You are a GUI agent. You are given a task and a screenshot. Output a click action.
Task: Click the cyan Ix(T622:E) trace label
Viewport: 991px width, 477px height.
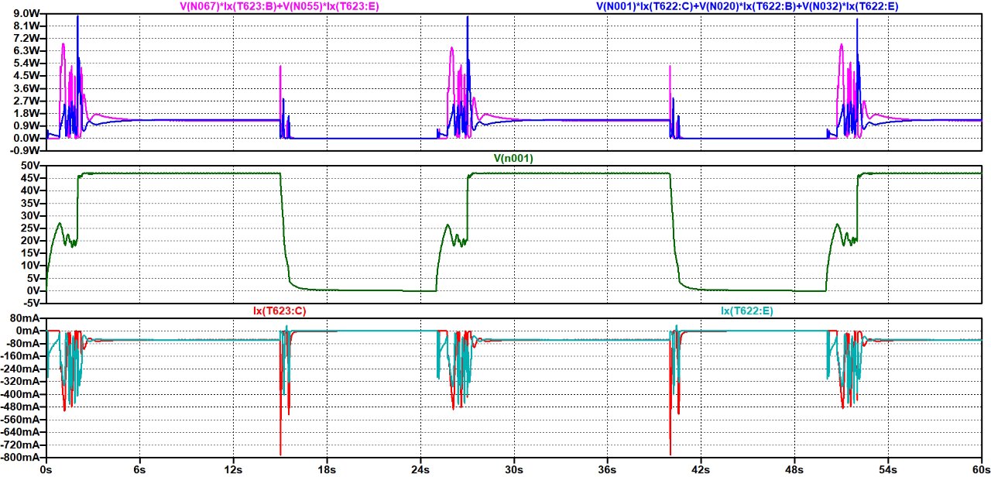746,310
